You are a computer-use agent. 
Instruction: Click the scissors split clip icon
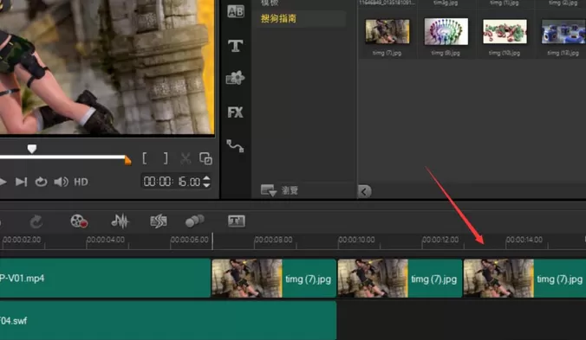coord(186,159)
